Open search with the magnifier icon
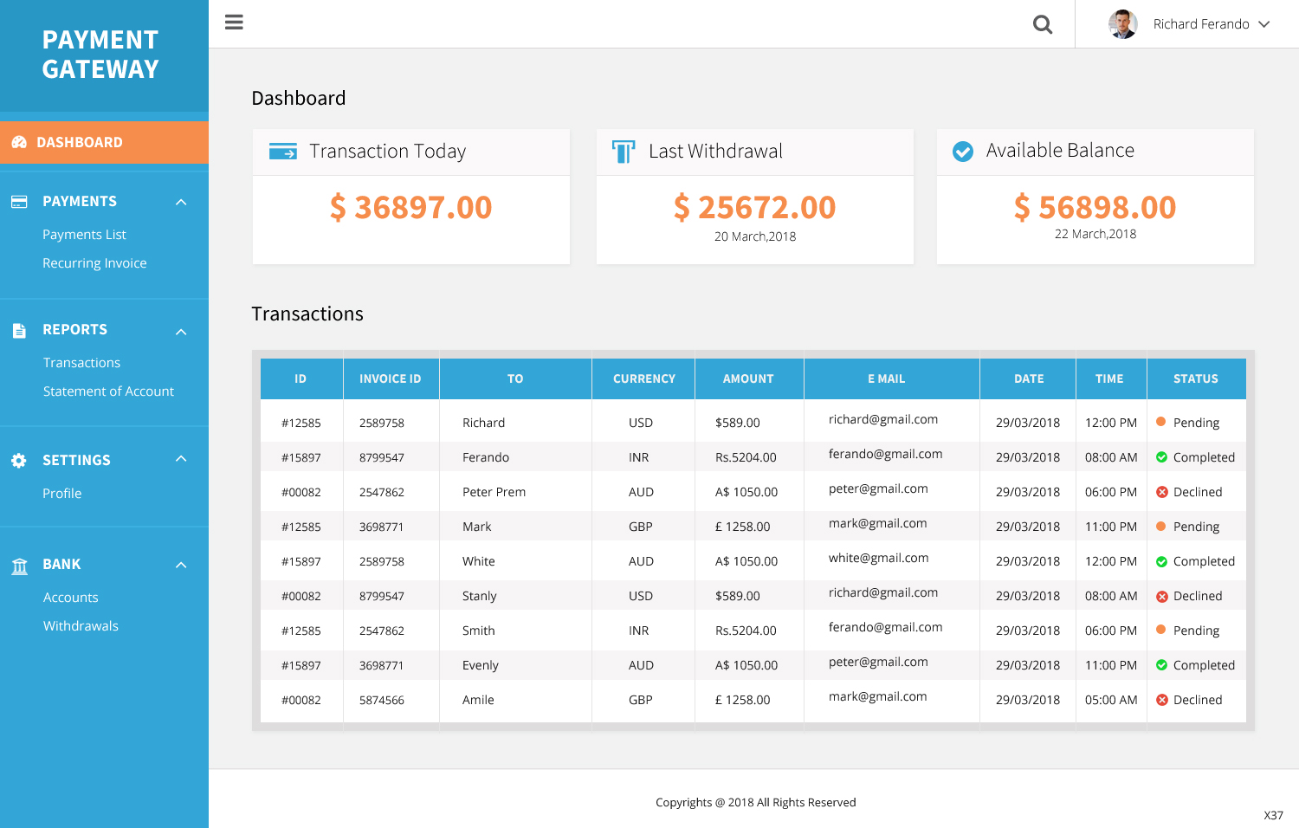Screen dimensions: 1299x828 coord(1043,24)
